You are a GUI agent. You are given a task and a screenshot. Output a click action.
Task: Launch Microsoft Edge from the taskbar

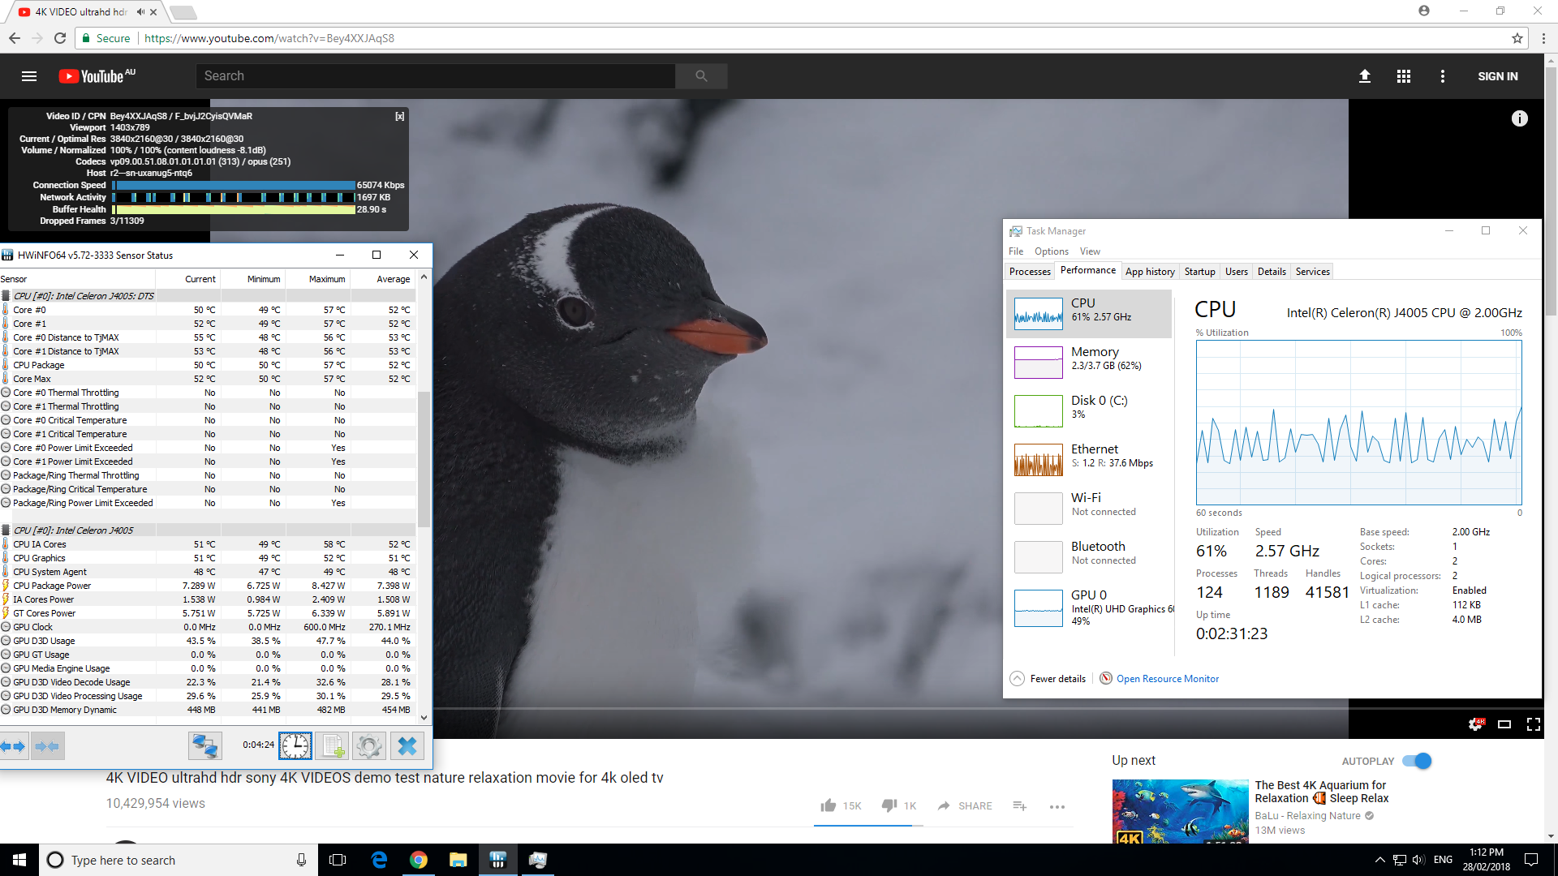pos(379,860)
